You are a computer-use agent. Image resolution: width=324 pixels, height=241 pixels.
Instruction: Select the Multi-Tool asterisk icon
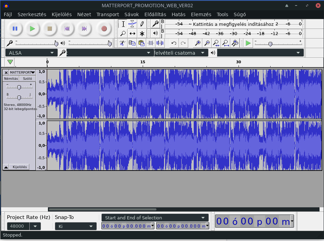[142, 33]
